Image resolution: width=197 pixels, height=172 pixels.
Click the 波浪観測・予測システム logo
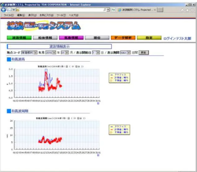44,25
